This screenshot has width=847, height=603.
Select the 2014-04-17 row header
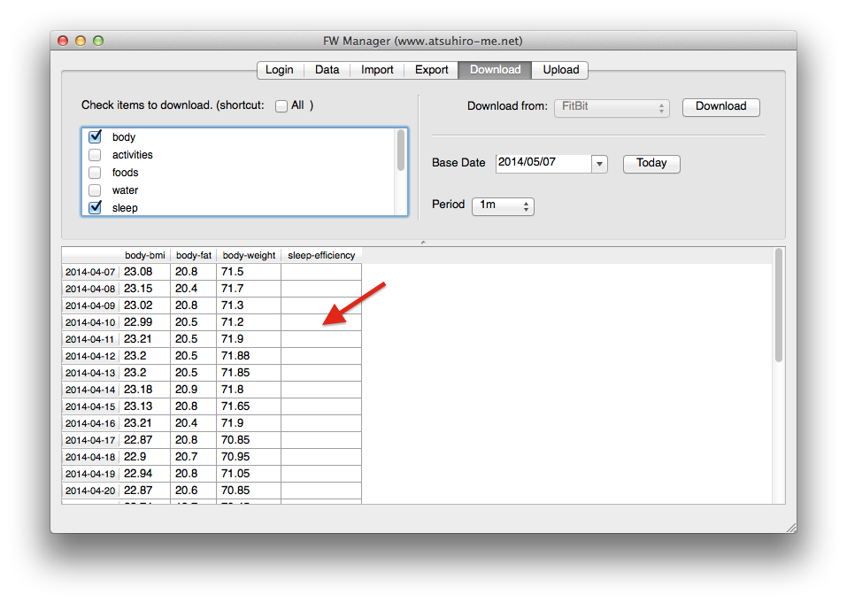(x=90, y=440)
